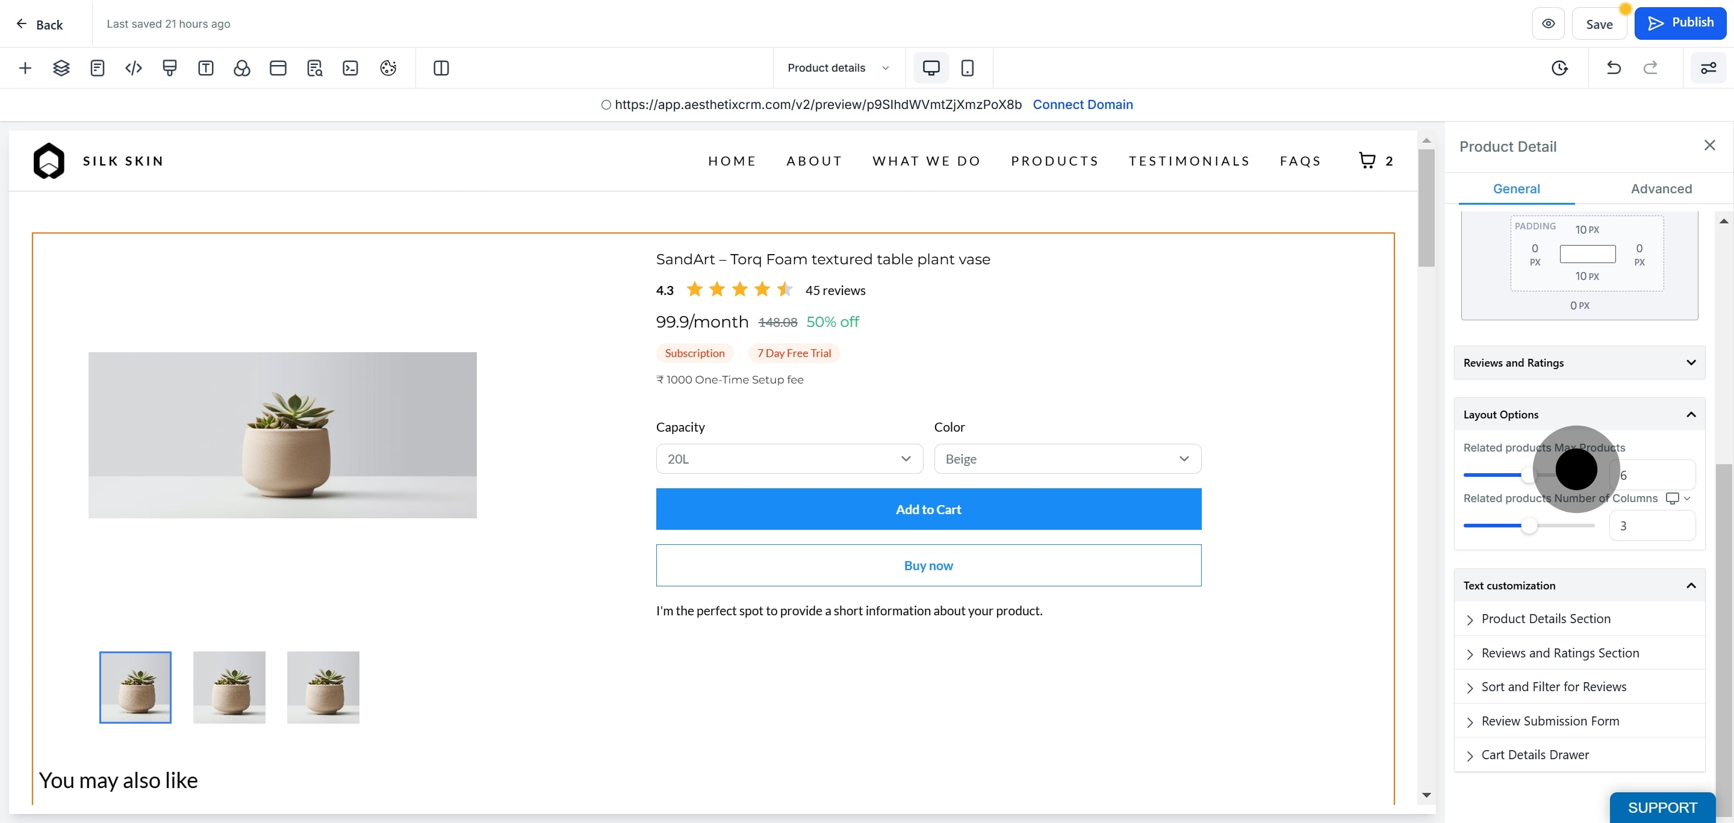This screenshot has width=1734, height=823.
Task: Open custom code editor icon
Action: [x=133, y=68]
